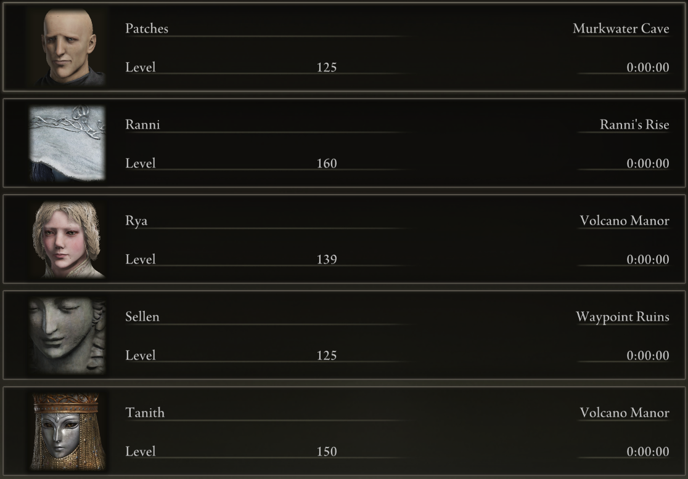Screen dimensions: 688x479
Task: Select the Tanith character name
Action: pos(145,413)
